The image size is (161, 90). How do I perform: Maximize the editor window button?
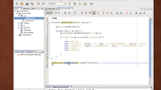click(x=151, y=9)
